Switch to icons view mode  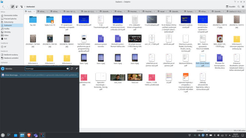coord(13,7)
